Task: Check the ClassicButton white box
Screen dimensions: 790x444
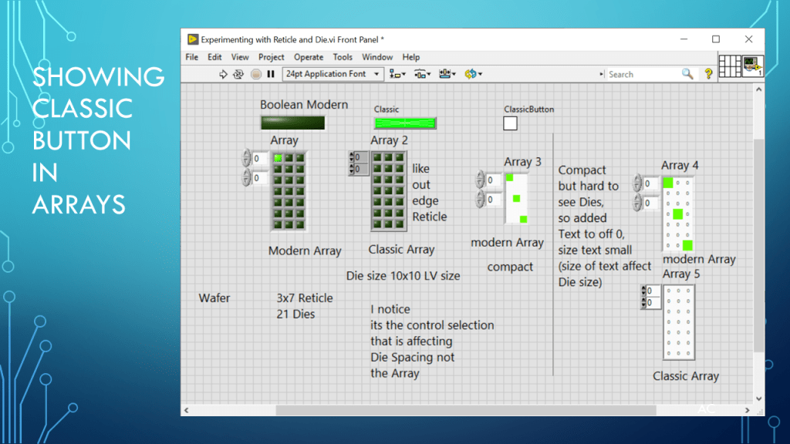Action: 510,123
